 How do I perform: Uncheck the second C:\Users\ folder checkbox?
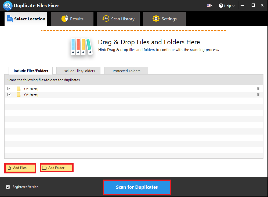9,95
